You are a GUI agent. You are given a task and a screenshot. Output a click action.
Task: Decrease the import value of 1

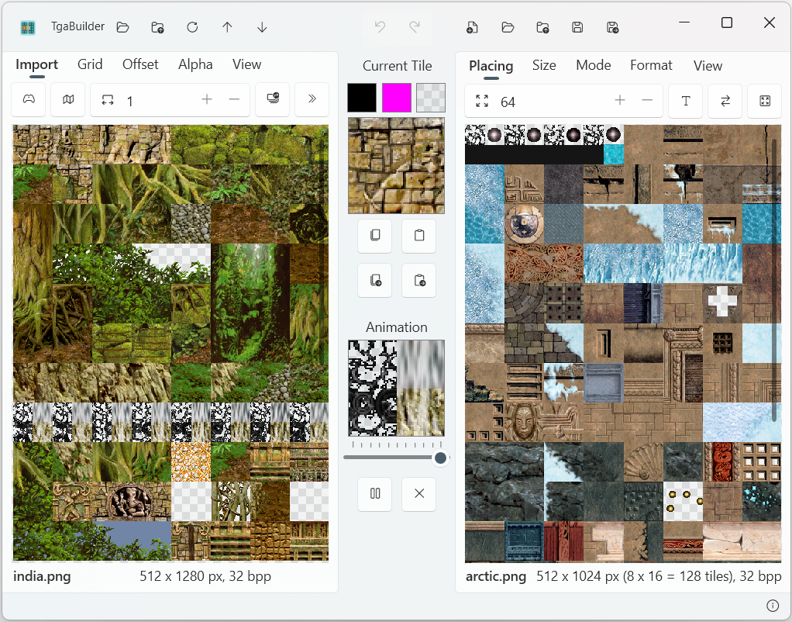pos(234,99)
